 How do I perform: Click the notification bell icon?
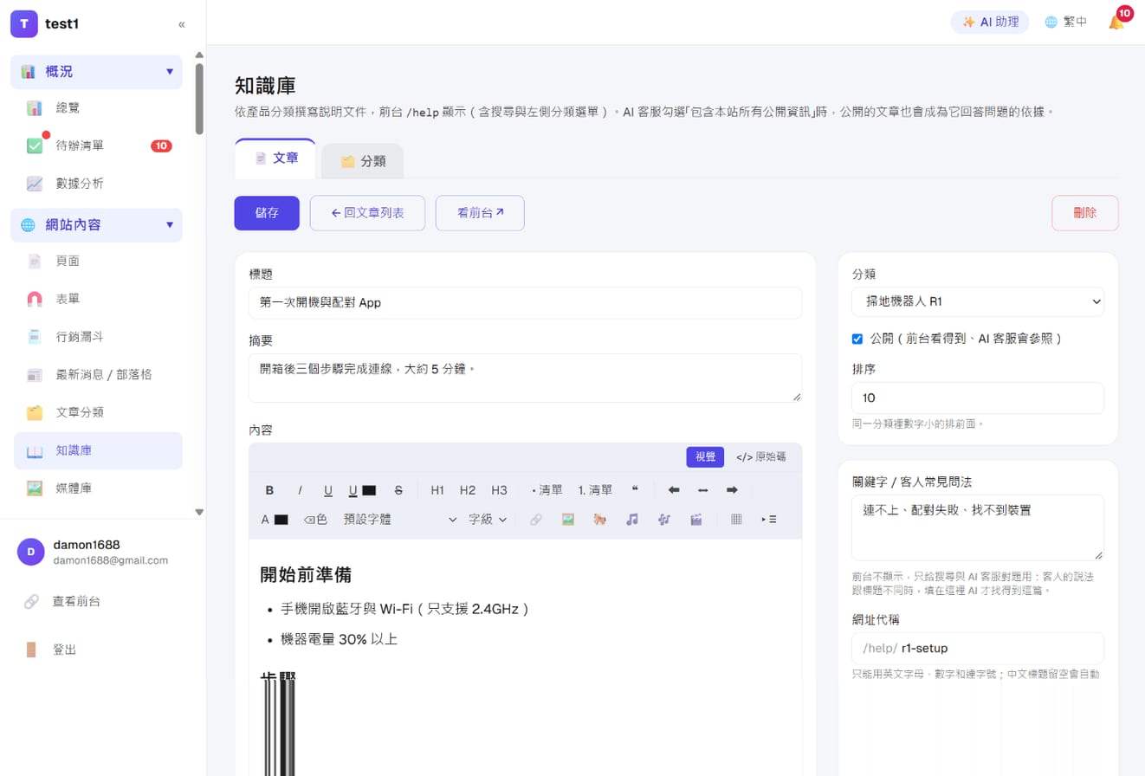coord(1116,23)
